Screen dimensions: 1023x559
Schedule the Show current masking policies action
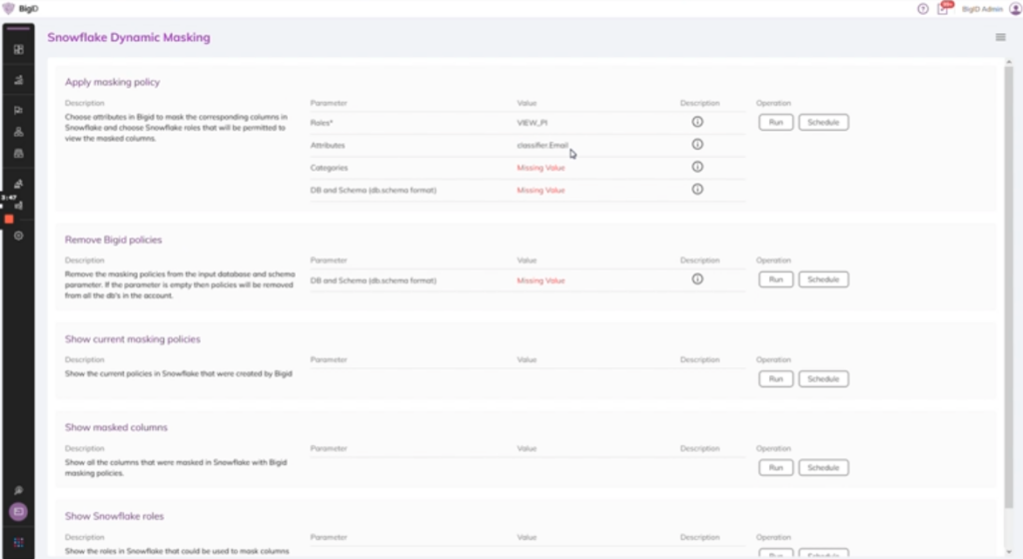[x=823, y=379]
